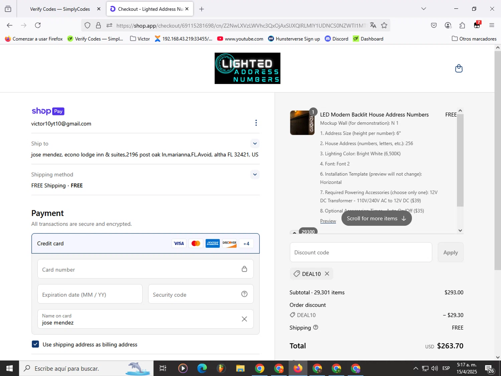Open Verify Codes SimplyCodes bookmark
The width and height of the screenshot is (501, 376).
coord(95,39)
